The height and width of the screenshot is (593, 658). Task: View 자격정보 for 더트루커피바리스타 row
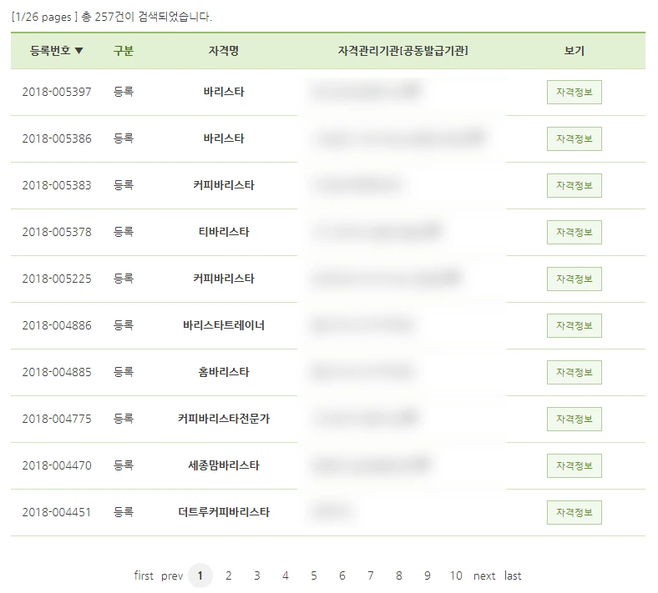point(574,513)
